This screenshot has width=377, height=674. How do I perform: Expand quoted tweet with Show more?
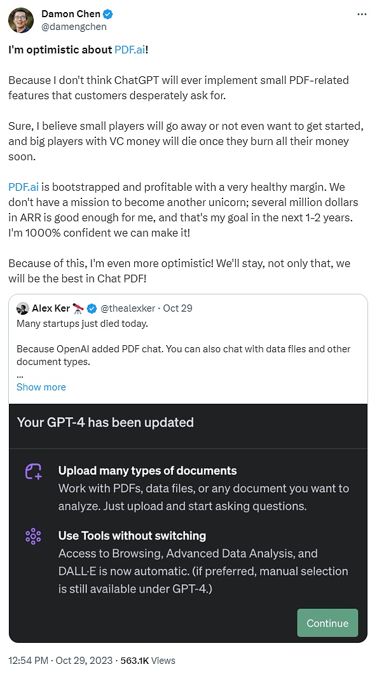[x=41, y=387]
